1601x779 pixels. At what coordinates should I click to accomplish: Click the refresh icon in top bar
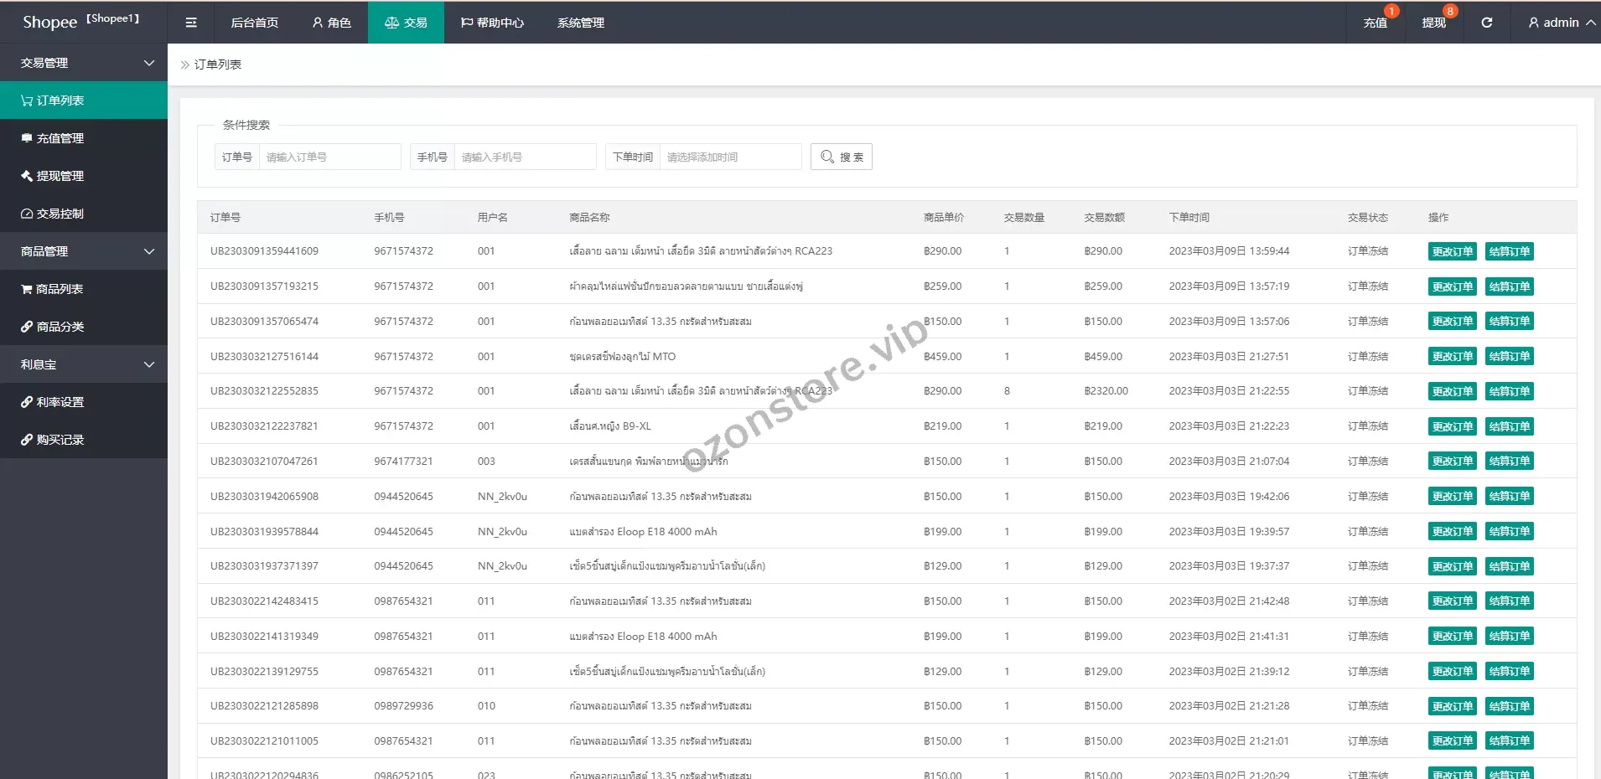click(x=1486, y=23)
